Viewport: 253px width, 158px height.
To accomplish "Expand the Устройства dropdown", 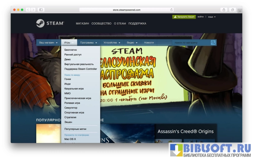I will (x=112, y=43).
